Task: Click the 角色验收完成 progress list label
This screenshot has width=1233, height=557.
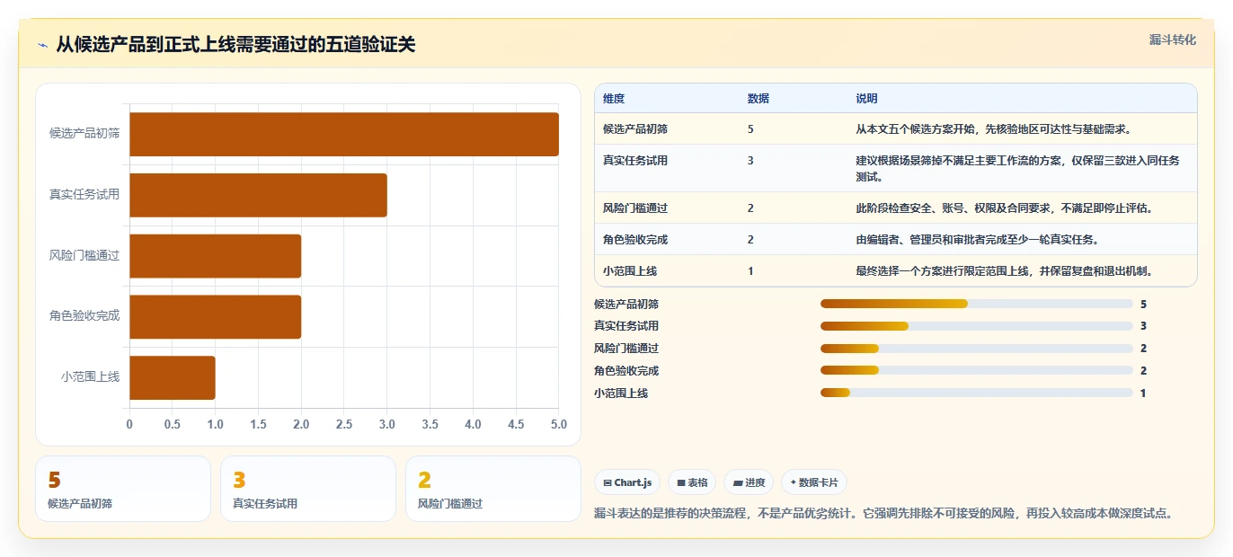Action: (626, 370)
